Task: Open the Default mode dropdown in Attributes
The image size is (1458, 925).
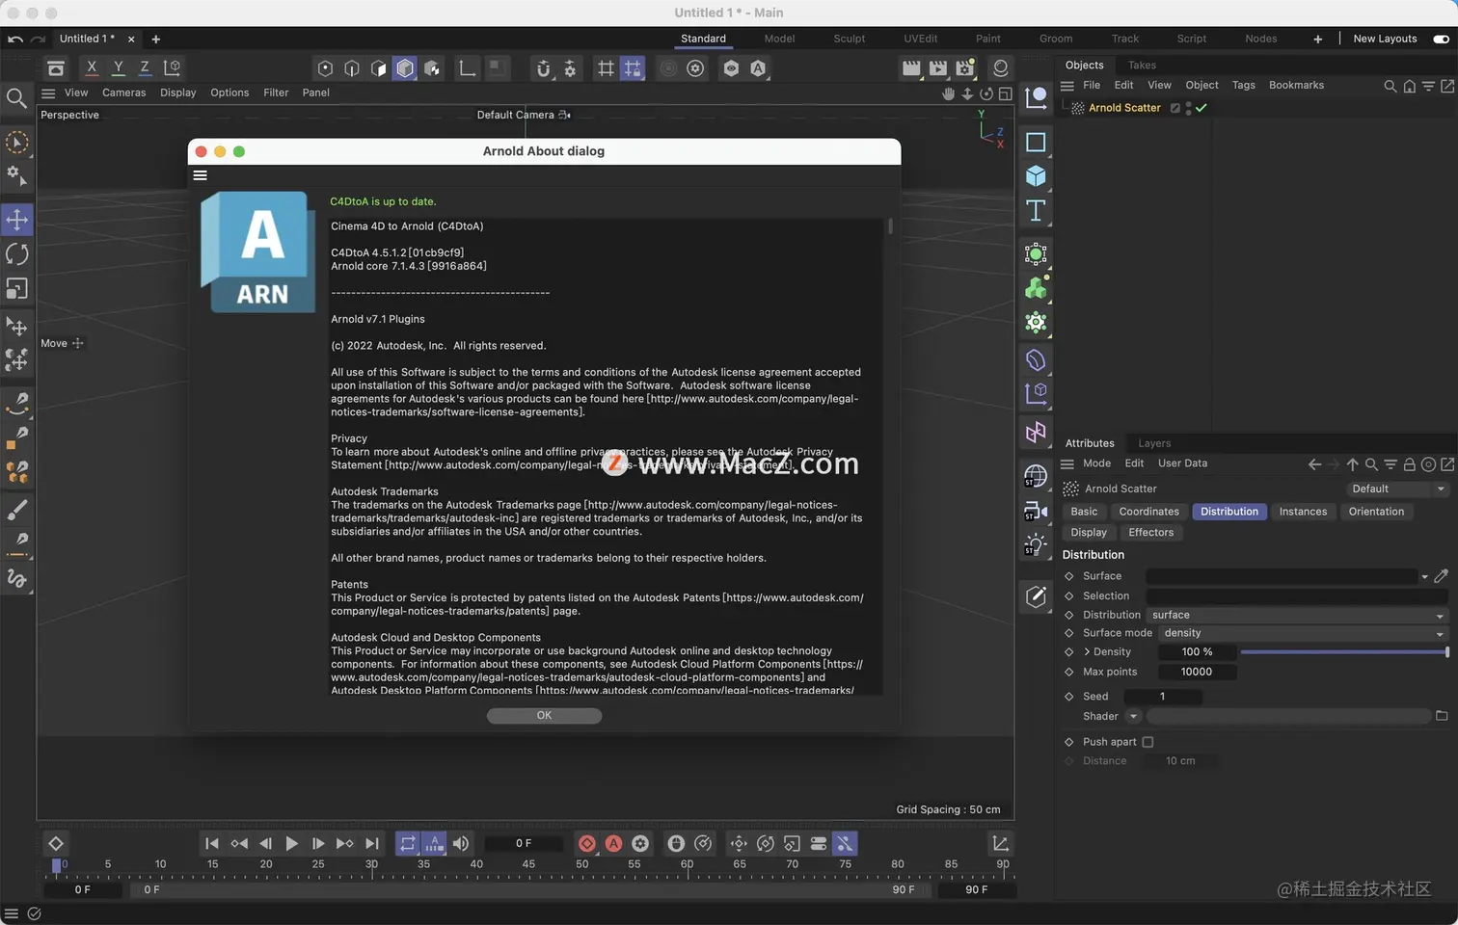Action: point(1398,489)
